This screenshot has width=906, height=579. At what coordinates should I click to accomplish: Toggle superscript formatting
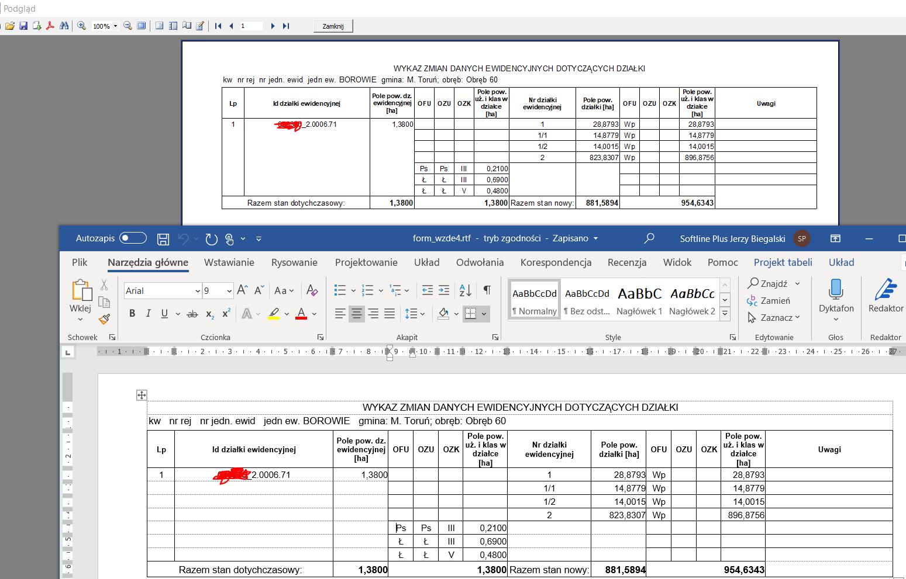[x=226, y=314]
